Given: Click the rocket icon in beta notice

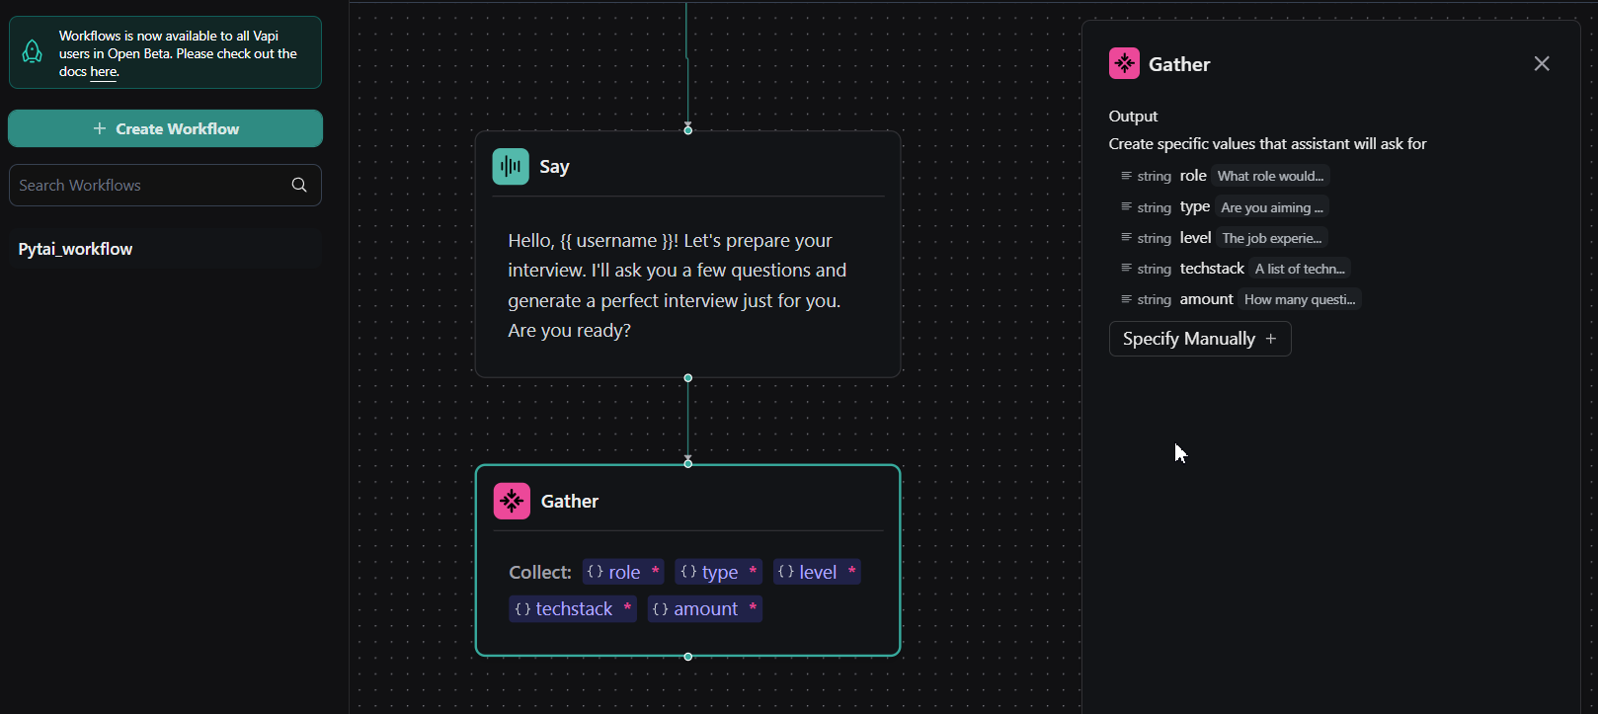Looking at the screenshot, I should coord(33,52).
